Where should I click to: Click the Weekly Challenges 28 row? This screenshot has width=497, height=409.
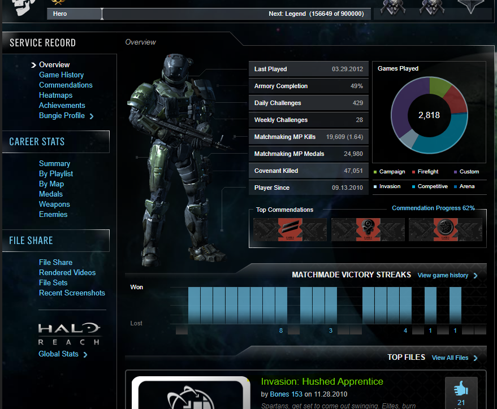click(308, 120)
